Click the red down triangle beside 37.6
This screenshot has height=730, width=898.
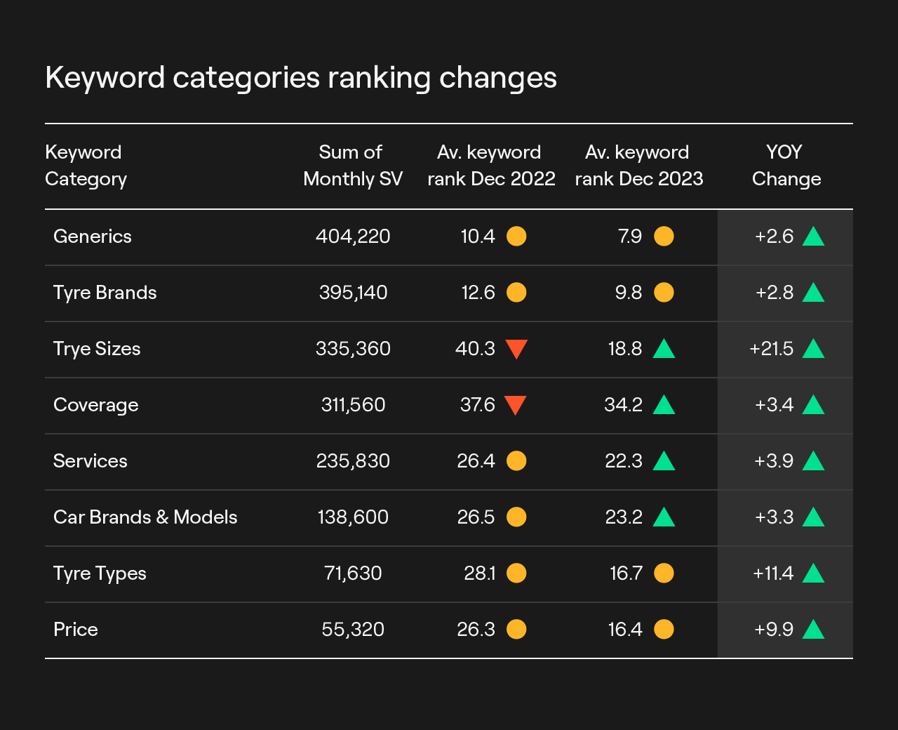[x=516, y=405]
